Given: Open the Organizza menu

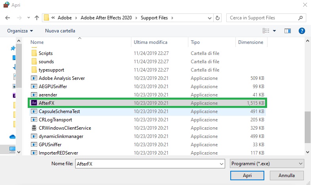Looking at the screenshot, I should (20, 31).
